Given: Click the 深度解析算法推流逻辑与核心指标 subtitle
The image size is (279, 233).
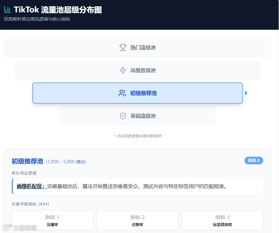Looking at the screenshot, I should point(37,19).
